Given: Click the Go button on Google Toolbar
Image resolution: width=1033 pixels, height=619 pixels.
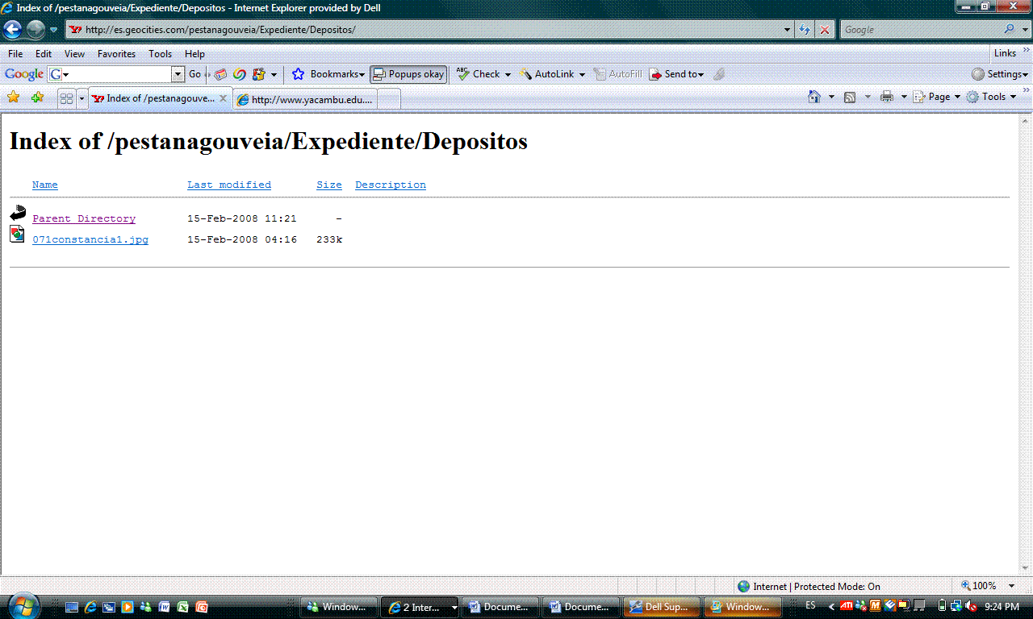Looking at the screenshot, I should click(194, 74).
